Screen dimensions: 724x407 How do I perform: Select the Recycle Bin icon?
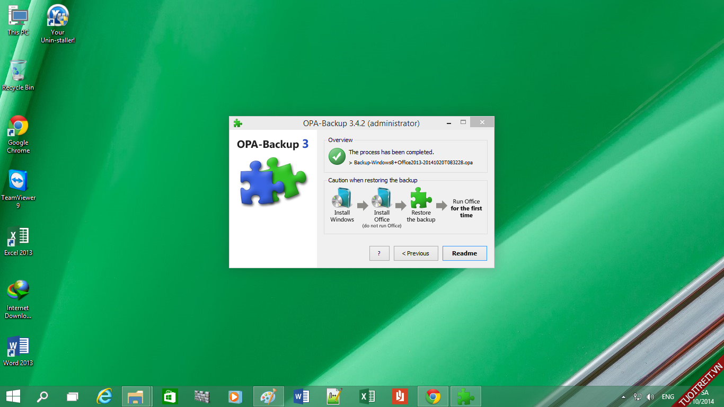point(18,70)
